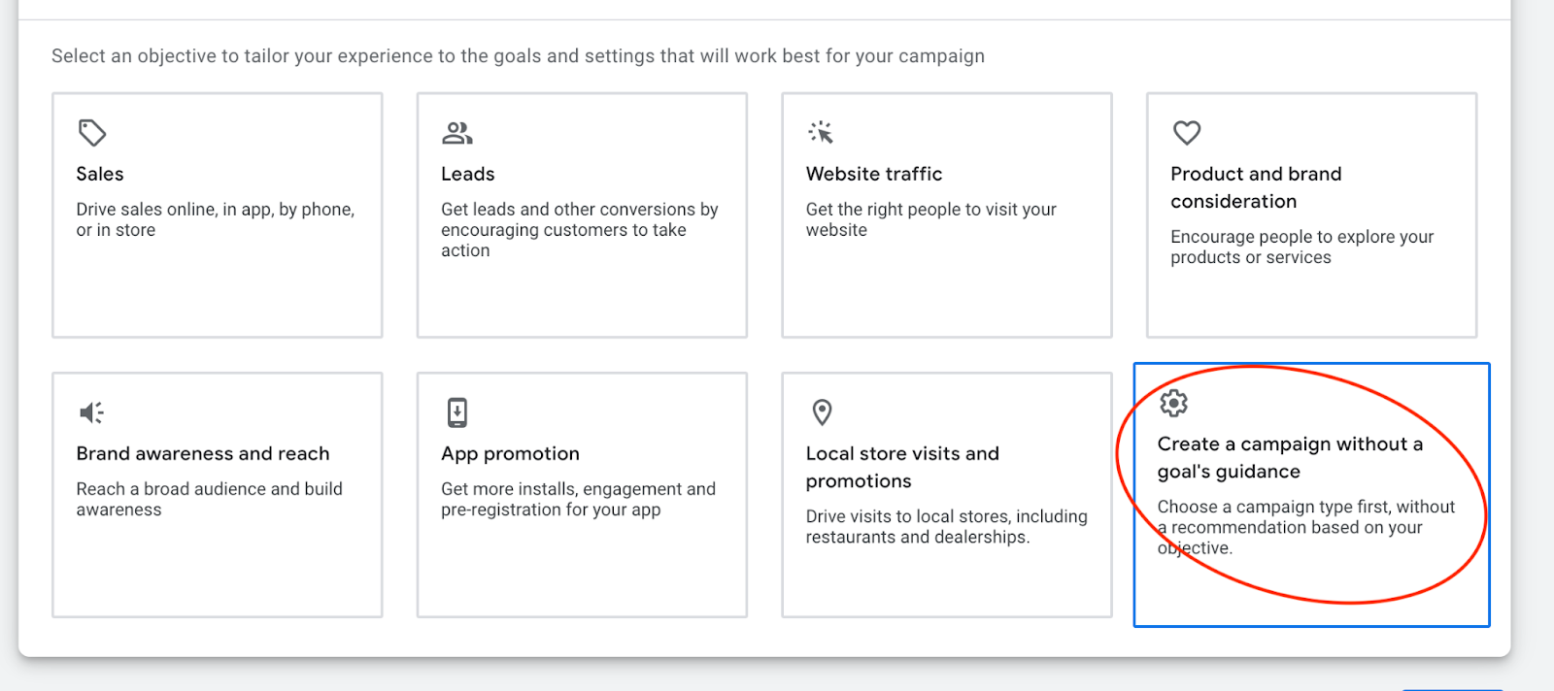Select the Leads objective title

467,174
